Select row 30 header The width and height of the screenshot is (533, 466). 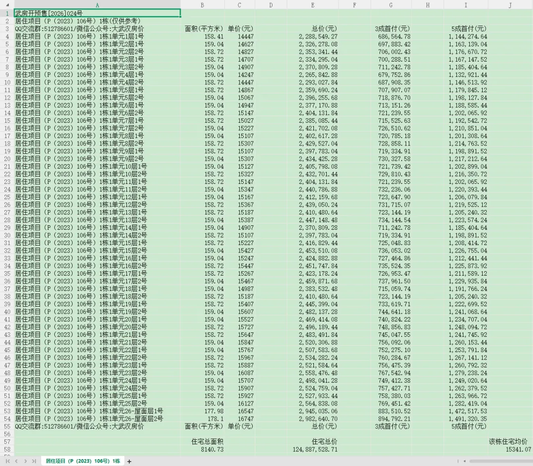tap(7, 235)
